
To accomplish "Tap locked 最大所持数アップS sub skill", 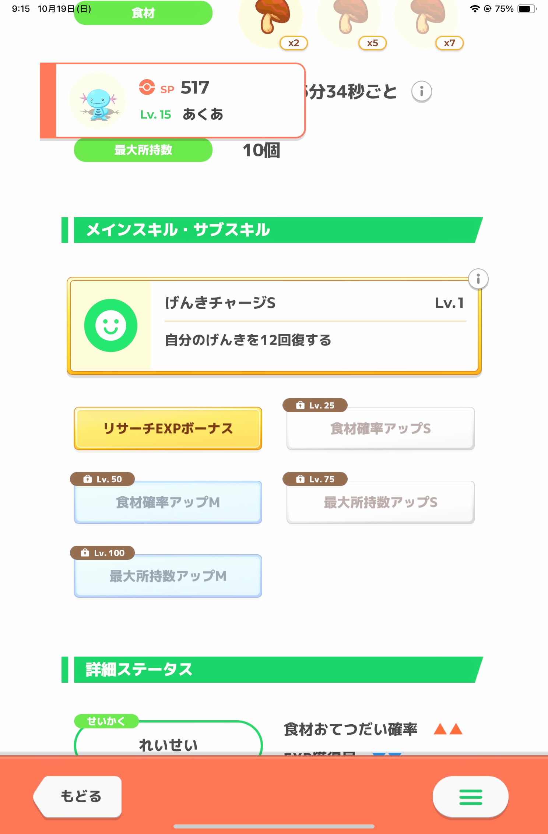I will 380,502.
